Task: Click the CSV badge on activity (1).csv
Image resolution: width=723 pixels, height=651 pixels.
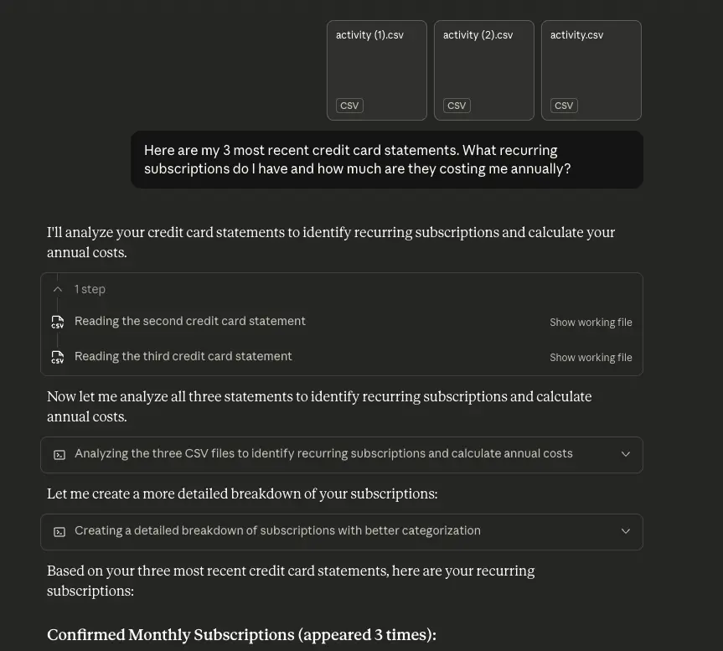Action: [349, 106]
